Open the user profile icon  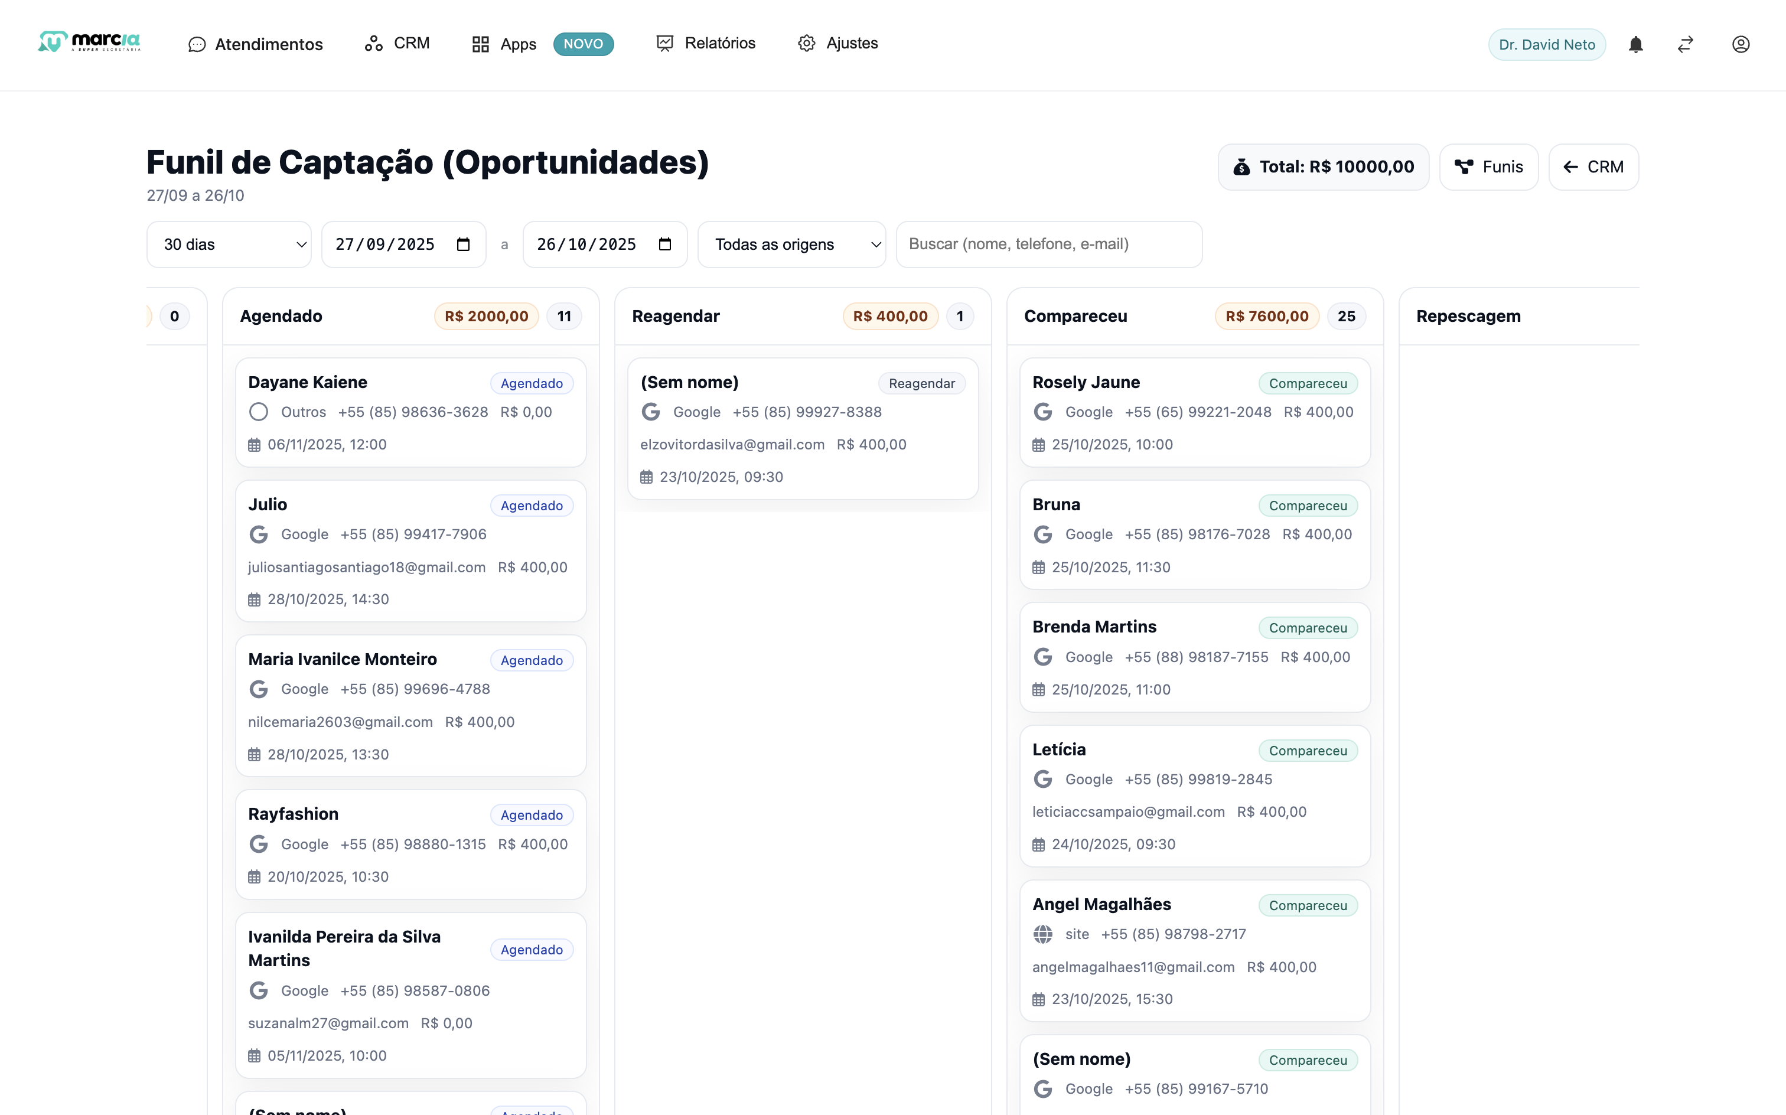(x=1741, y=44)
